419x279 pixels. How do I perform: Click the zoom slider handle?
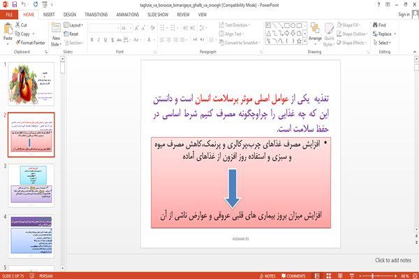(372, 276)
